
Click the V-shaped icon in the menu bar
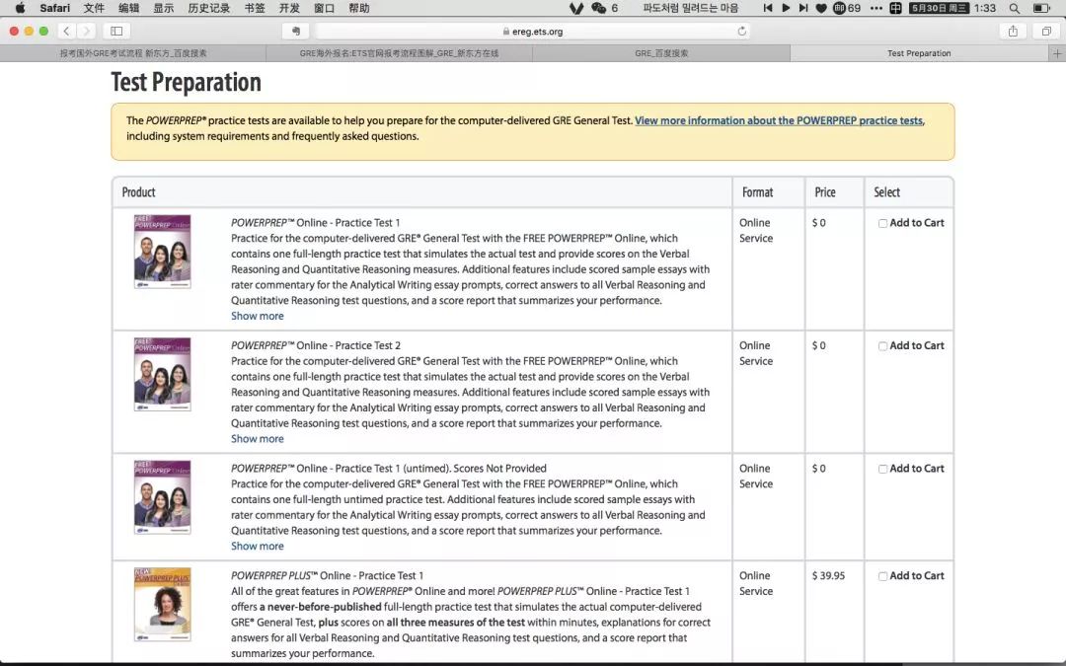click(x=576, y=8)
